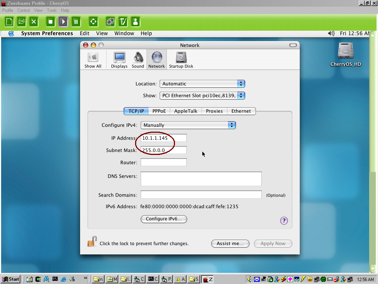This screenshot has width=378, height=284.
Task: Click the dual-monitors icon in CherryOS toolbar
Action: click(110, 22)
